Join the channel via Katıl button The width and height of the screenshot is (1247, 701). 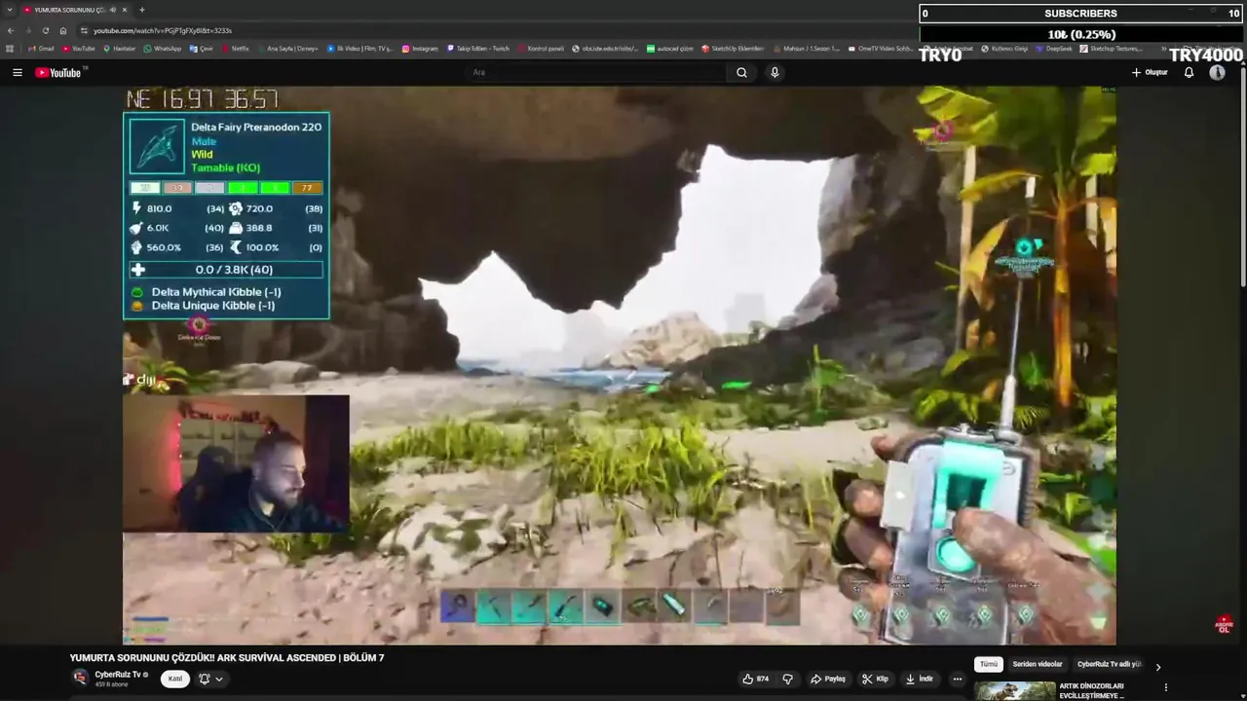175,679
